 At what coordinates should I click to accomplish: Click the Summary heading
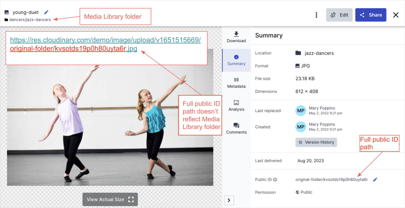(269, 36)
